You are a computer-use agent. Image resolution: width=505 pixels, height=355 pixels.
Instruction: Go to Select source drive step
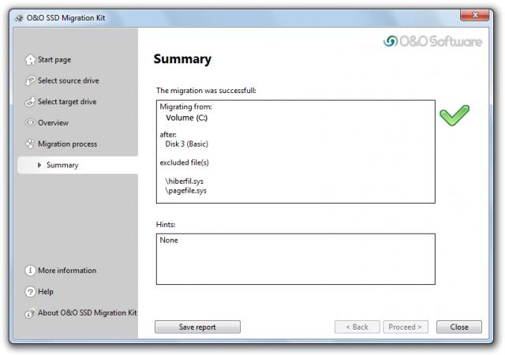click(69, 80)
